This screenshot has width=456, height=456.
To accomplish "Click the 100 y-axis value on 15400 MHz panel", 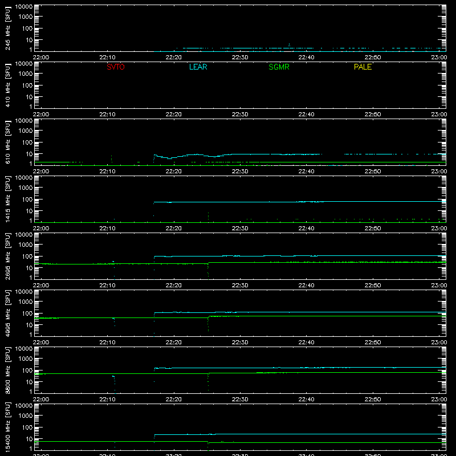I will point(27,427).
